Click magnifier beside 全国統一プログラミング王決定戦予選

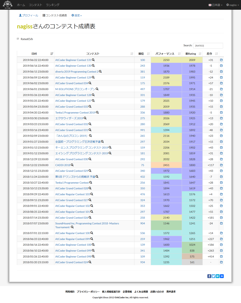tap(102, 142)
